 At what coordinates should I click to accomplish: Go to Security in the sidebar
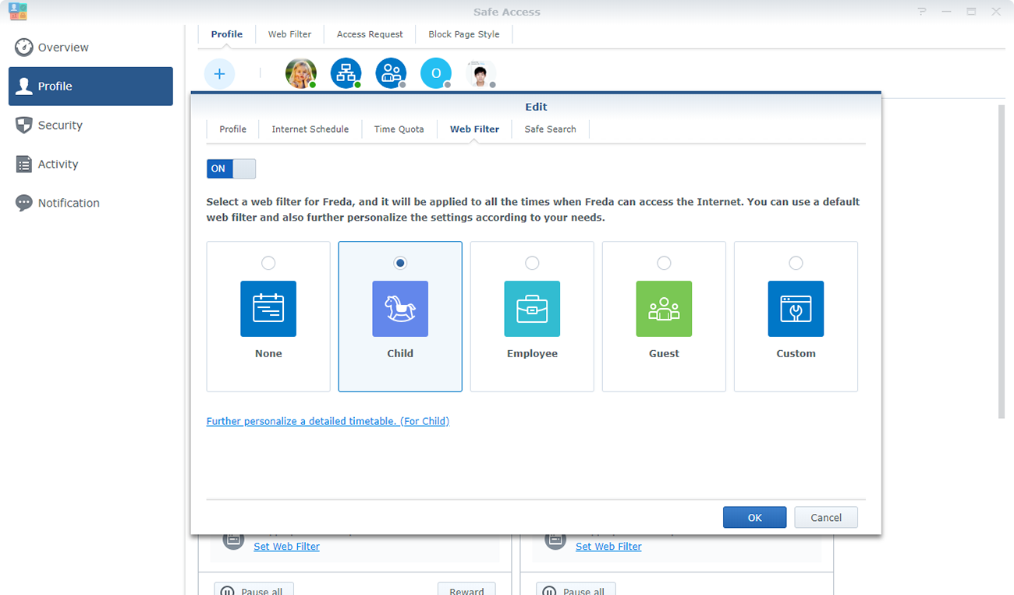point(60,126)
